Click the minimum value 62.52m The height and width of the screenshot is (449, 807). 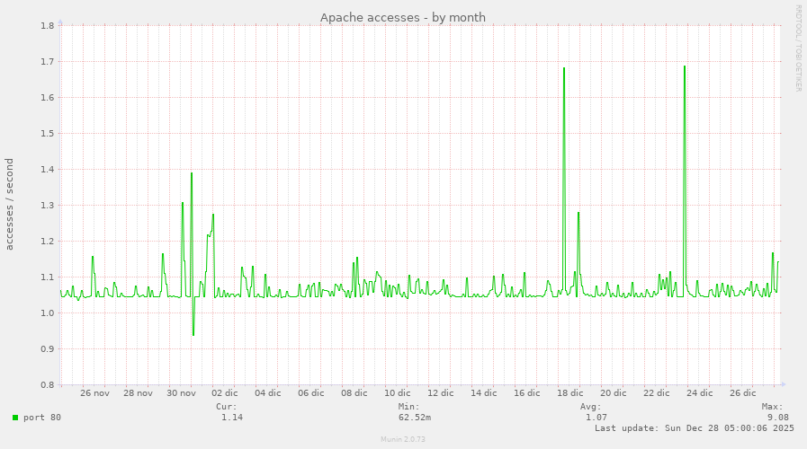coord(415,418)
